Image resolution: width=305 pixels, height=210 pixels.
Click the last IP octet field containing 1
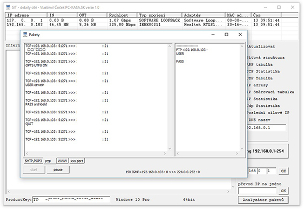[272, 171]
